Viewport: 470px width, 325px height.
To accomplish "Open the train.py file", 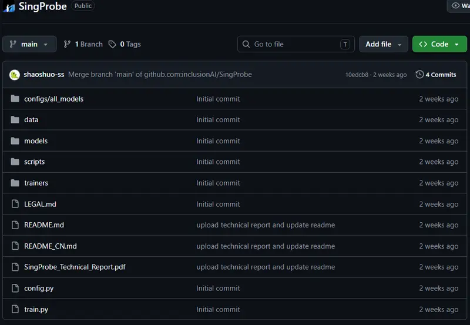I will coord(36,309).
